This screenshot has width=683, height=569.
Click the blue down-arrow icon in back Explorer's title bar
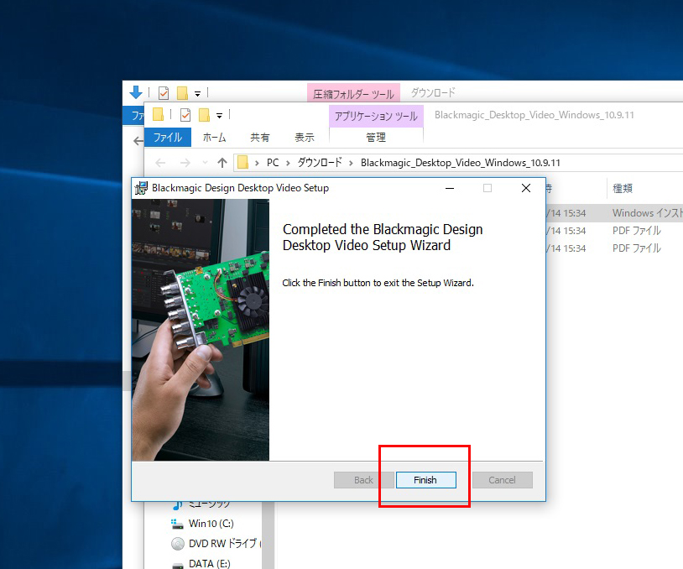(136, 92)
